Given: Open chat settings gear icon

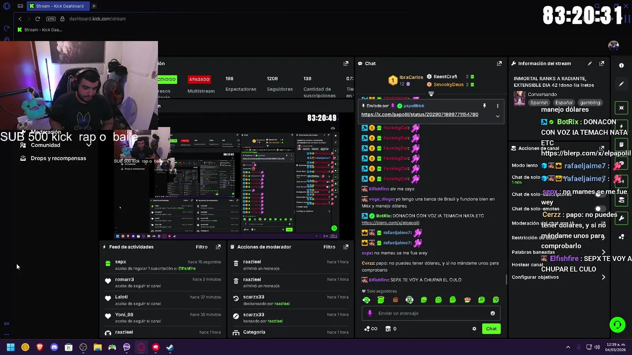Looking at the screenshot, I should point(474,329).
